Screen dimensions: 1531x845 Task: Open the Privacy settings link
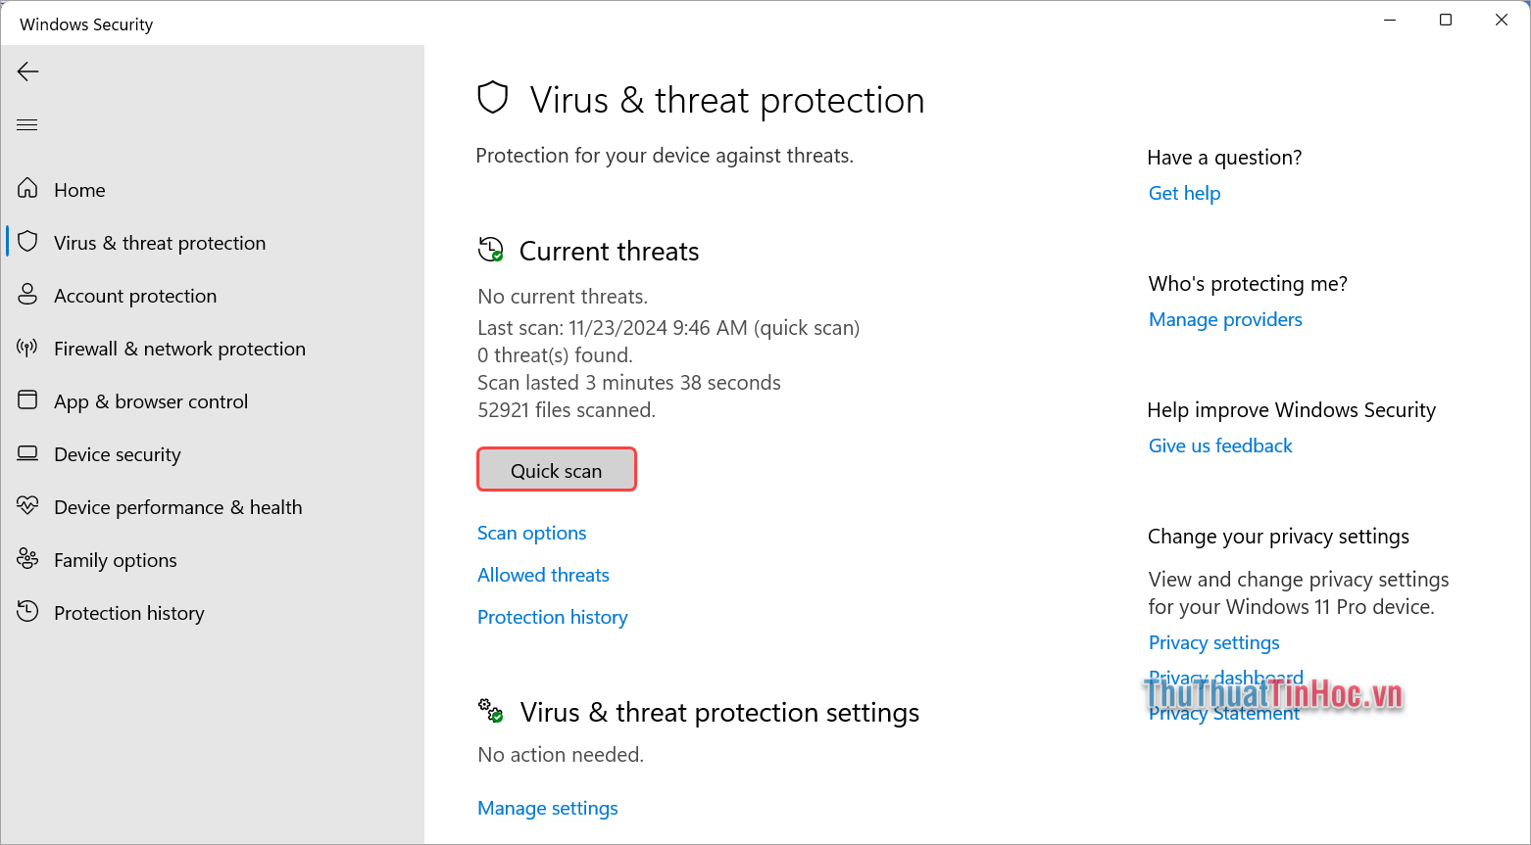pyautogui.click(x=1213, y=642)
